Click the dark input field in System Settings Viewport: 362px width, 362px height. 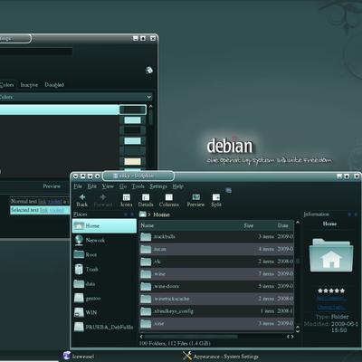click(x=36, y=52)
